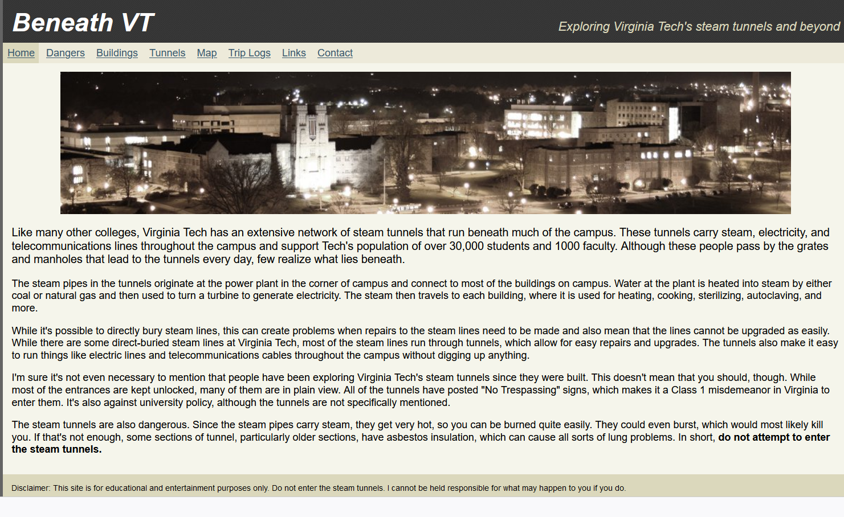Navigate to the Tunnels page
This screenshot has height=517, width=844.
[x=167, y=53]
